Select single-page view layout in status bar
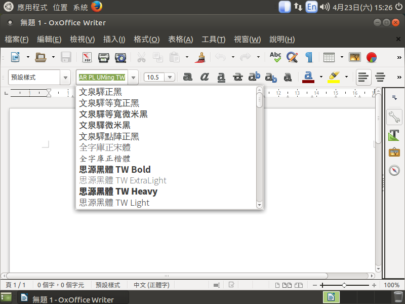The image size is (405, 304). (x=277, y=285)
